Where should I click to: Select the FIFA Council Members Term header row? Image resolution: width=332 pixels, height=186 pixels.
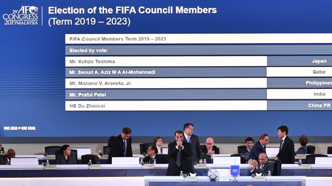(x=198, y=39)
